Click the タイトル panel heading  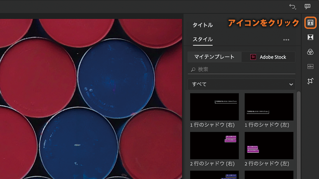tap(203, 25)
